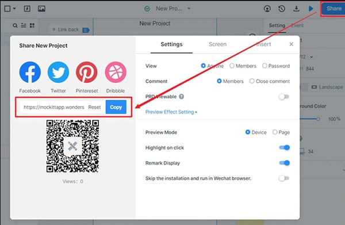This screenshot has height=225, width=345.
Task: Click the play preview icon in toolbar
Action: (310, 9)
